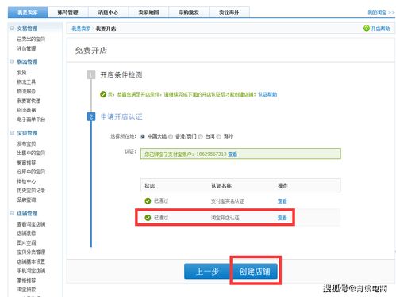Switch to the 我是卖家 tab

coord(28,13)
